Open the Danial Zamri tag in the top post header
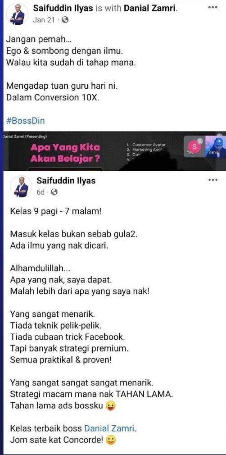This screenshot has height=455, width=226. click(x=150, y=8)
